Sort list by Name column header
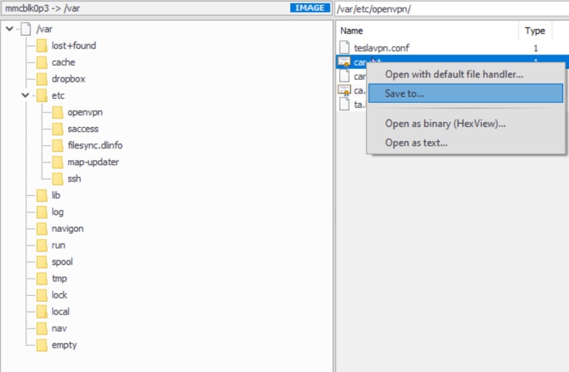Viewport: 569px width, 372px height. pos(352,30)
